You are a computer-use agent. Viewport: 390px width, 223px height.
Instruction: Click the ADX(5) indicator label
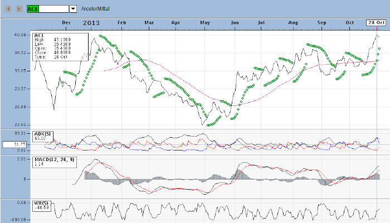click(x=42, y=134)
